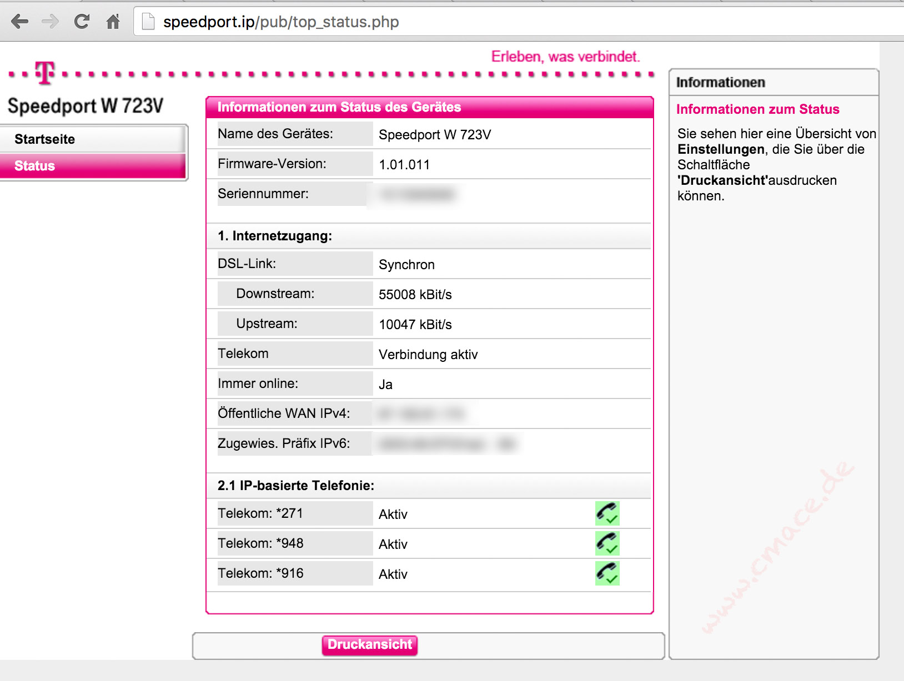
Task: Click the blurred Seriennummer value
Action: (417, 194)
